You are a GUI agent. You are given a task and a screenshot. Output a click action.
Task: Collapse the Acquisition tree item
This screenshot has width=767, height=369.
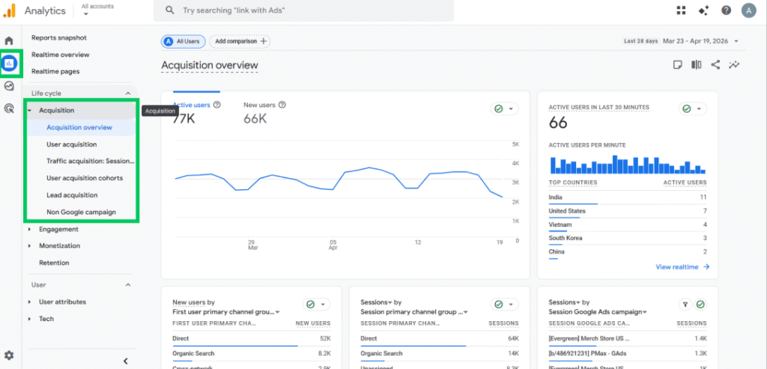29,111
